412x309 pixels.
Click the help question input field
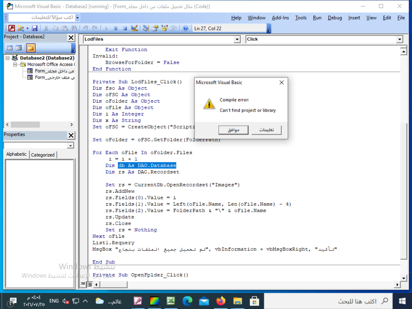click(x=42, y=18)
